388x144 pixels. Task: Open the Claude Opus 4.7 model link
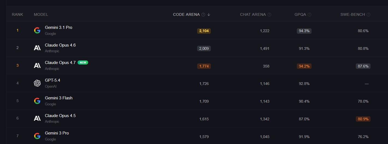60,63
